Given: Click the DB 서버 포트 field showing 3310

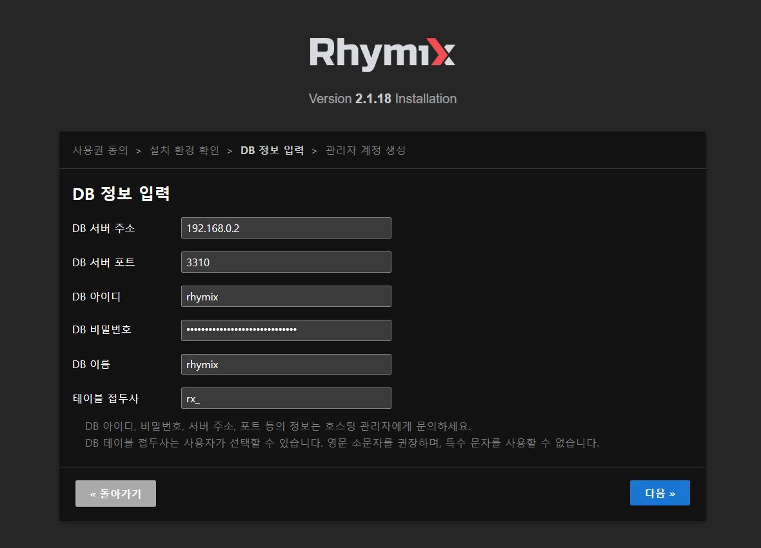Looking at the screenshot, I should (x=286, y=262).
